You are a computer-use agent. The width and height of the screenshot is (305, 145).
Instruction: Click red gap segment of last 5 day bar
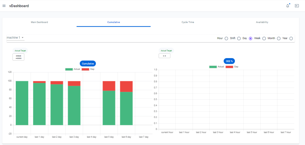coord(109,86)
